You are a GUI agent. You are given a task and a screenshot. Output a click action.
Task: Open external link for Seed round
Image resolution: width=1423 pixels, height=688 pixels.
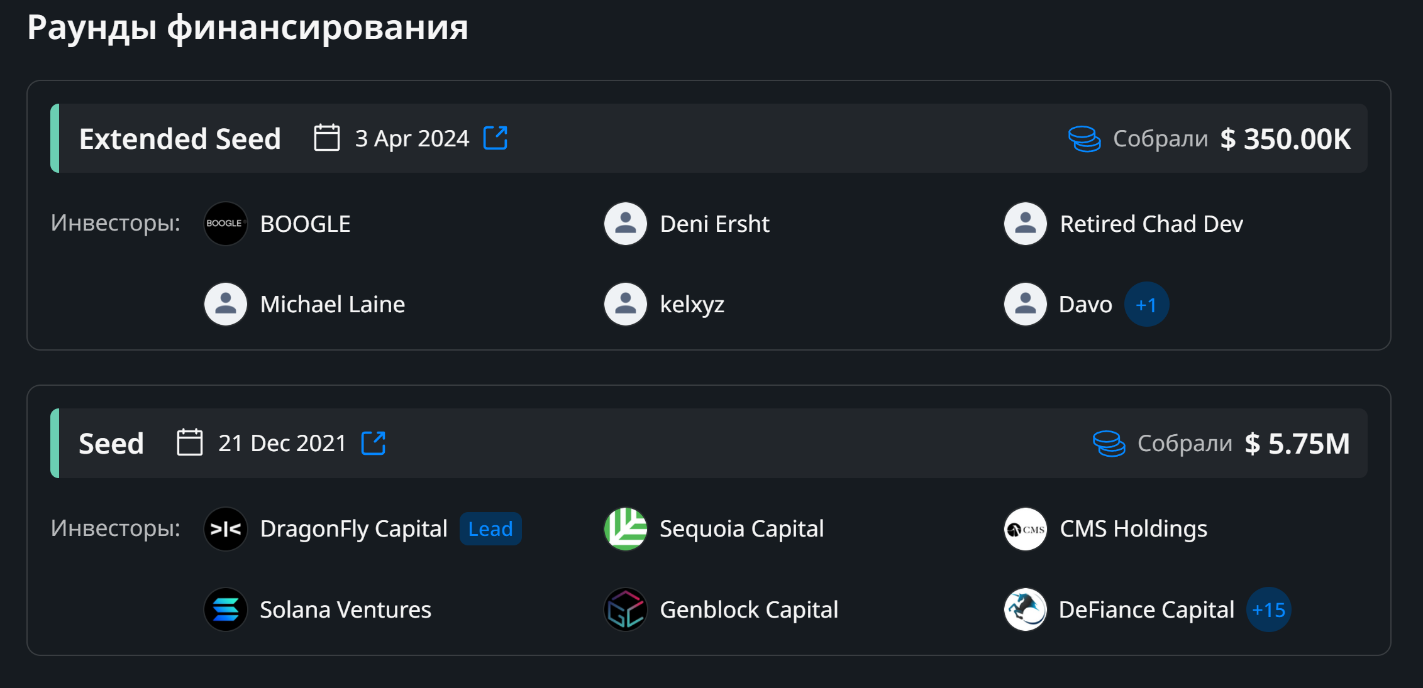(x=373, y=443)
